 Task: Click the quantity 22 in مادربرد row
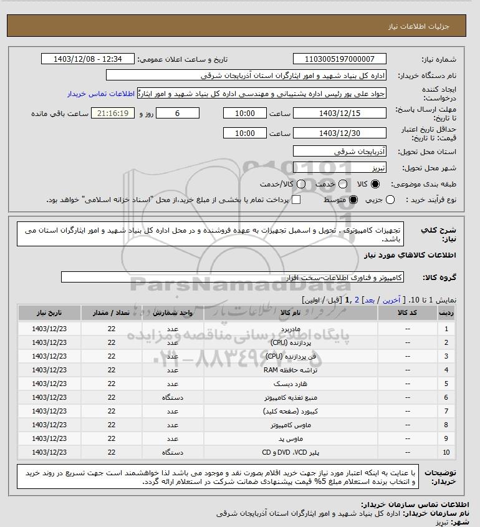tap(111, 329)
